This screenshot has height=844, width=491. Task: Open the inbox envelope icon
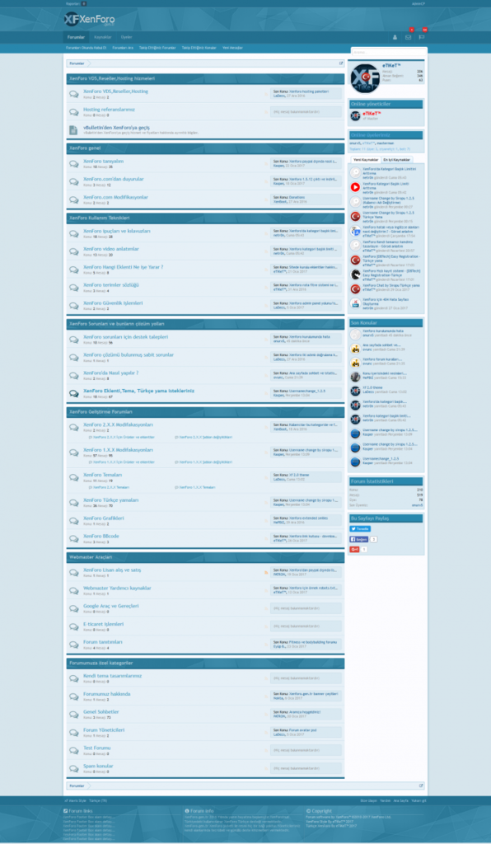click(x=408, y=37)
